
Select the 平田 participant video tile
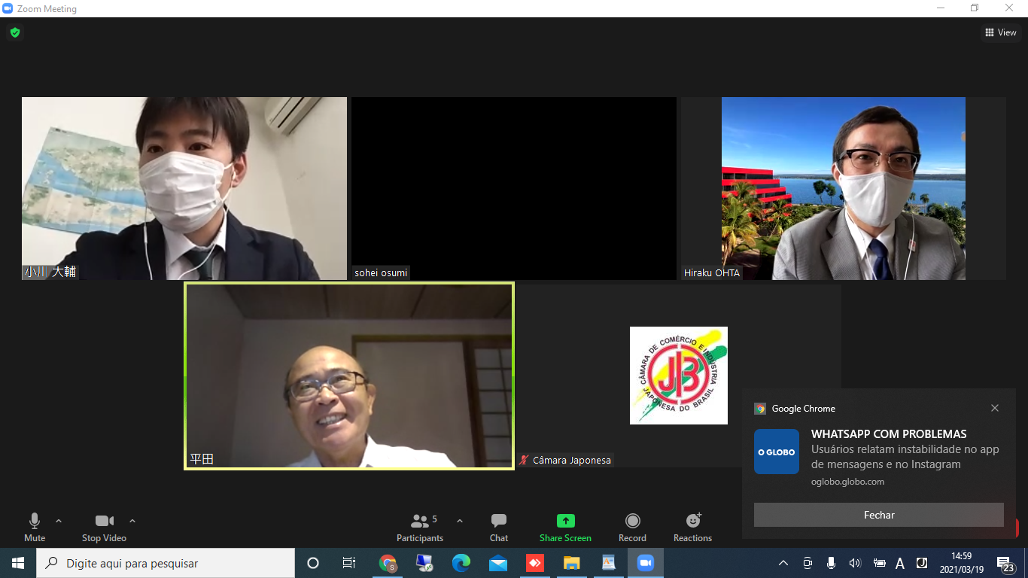point(349,376)
